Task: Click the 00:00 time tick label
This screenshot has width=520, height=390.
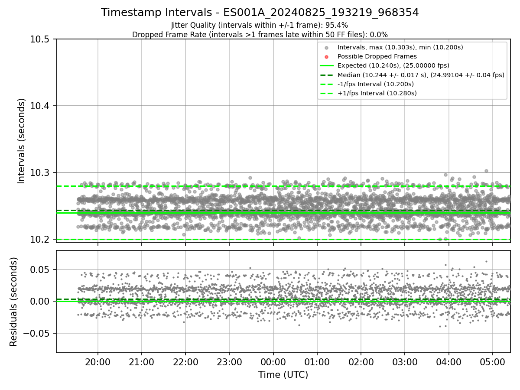Action: [x=273, y=361]
